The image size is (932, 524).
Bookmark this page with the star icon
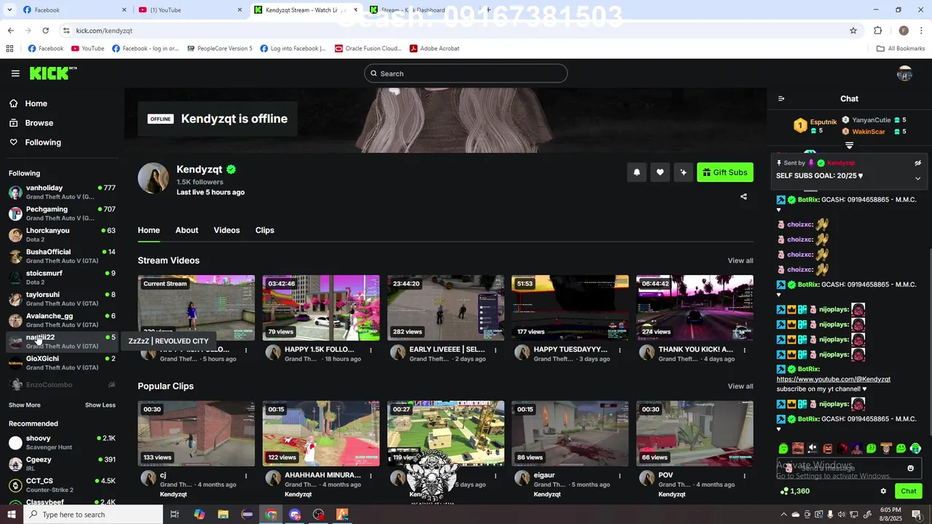tap(853, 31)
